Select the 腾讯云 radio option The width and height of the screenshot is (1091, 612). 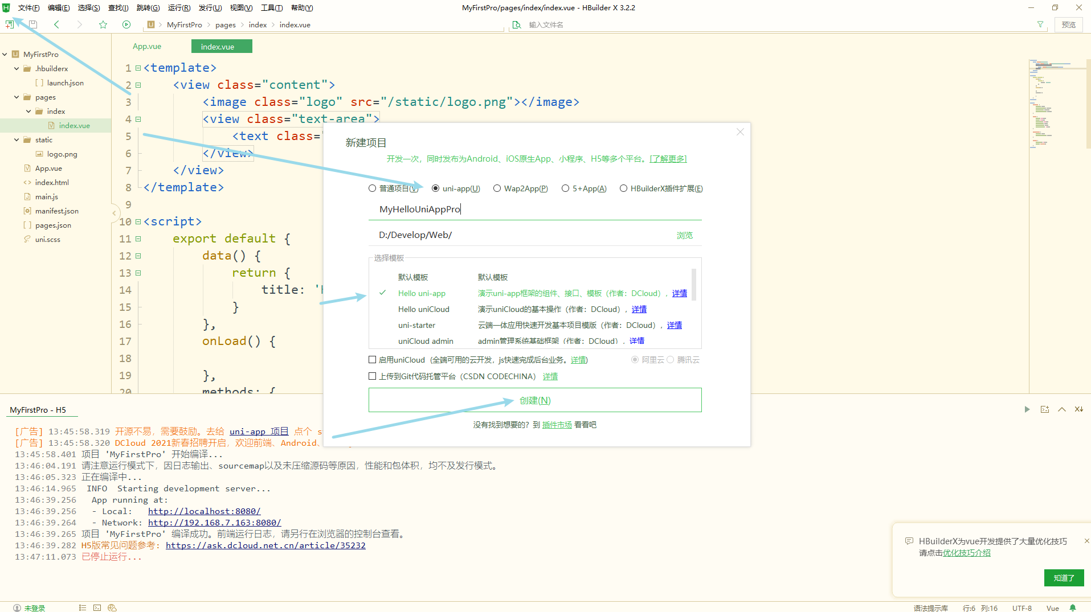click(x=671, y=360)
